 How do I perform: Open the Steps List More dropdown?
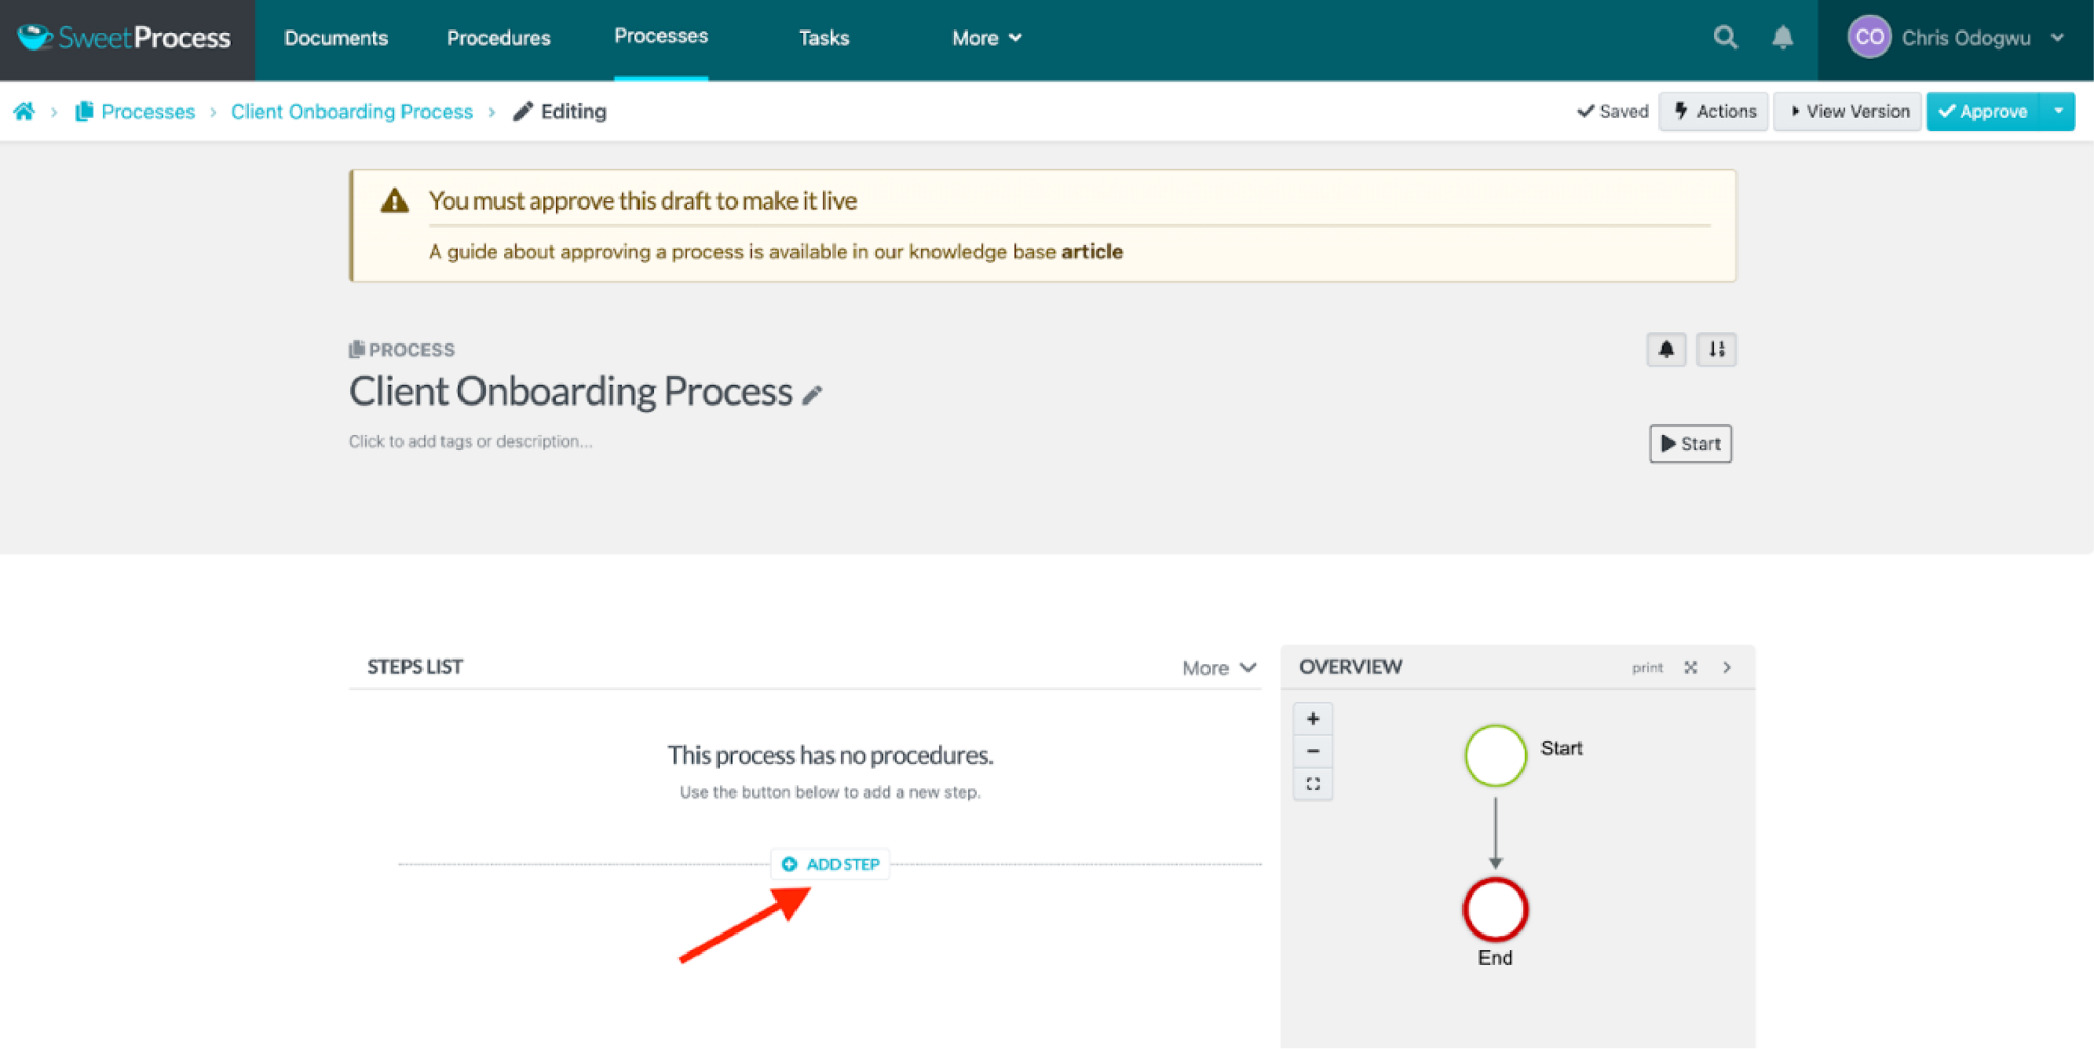(1219, 668)
